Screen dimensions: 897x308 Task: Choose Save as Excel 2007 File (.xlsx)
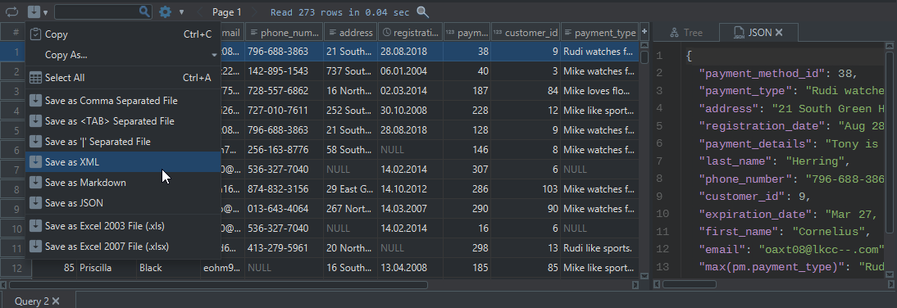[123, 247]
